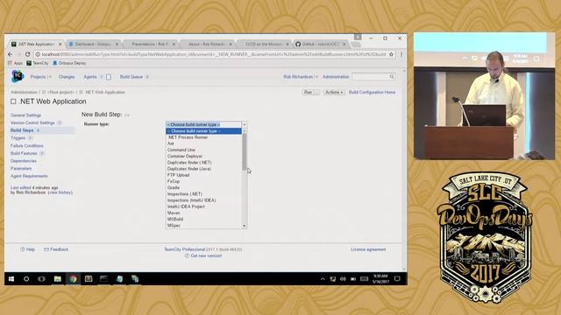The width and height of the screenshot is (561, 315).
Task: Open the Chrome three-dot menu
Action: (401, 54)
